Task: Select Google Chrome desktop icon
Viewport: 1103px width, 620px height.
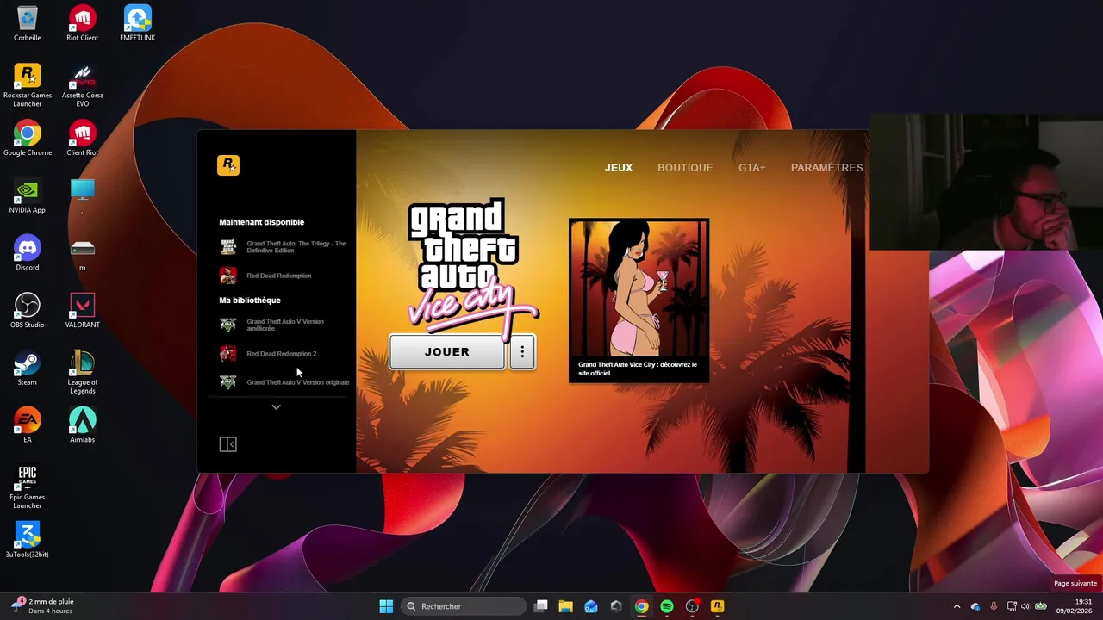Action: tap(28, 138)
